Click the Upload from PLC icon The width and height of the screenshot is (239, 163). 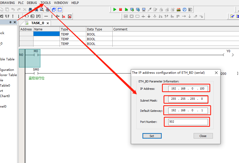tap(138, 9)
